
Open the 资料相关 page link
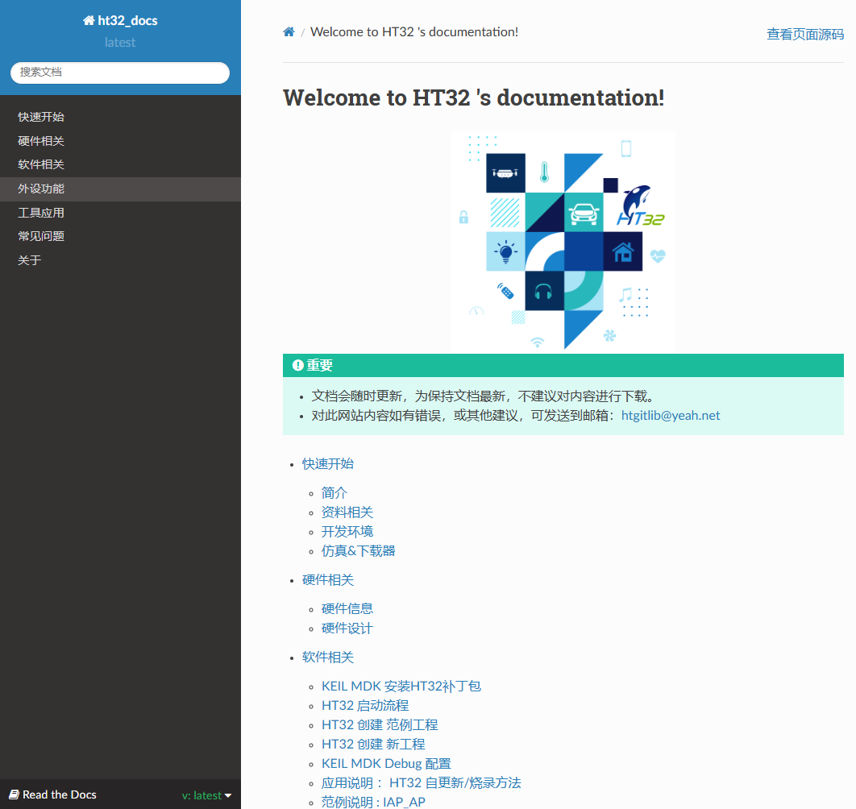coord(347,512)
